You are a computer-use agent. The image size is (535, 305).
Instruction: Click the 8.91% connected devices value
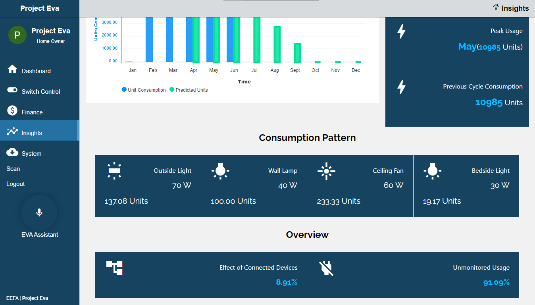[x=287, y=282]
